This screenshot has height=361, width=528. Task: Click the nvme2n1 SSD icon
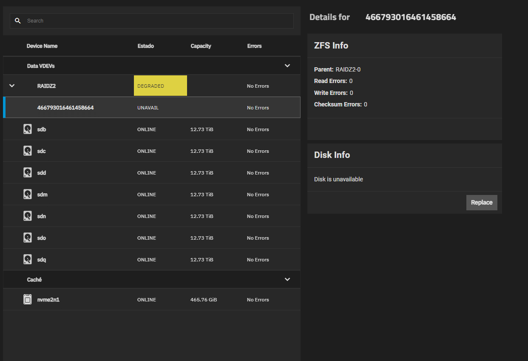(x=28, y=299)
